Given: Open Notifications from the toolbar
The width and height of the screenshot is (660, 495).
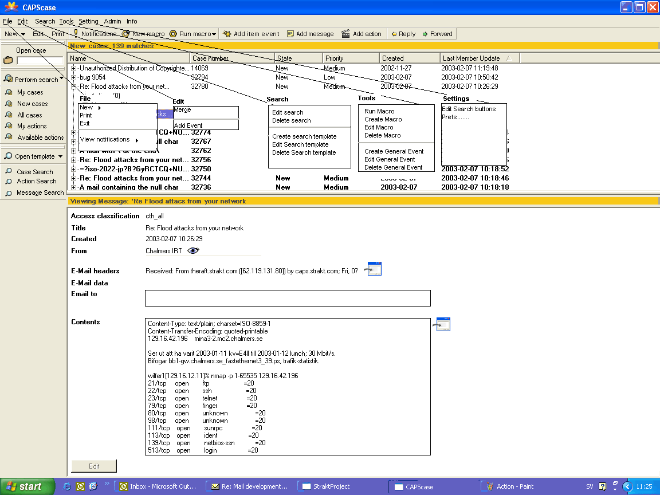Looking at the screenshot, I should click(x=95, y=34).
